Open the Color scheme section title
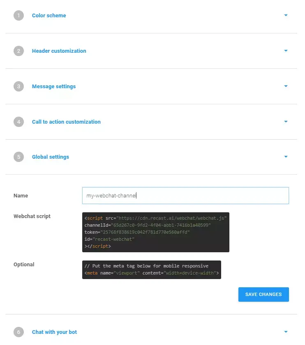Screen dimensions: 305x345 [x=49, y=15]
